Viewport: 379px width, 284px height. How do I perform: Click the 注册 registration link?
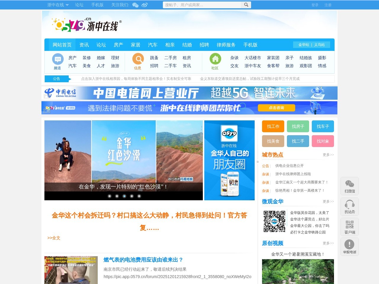[328, 5]
